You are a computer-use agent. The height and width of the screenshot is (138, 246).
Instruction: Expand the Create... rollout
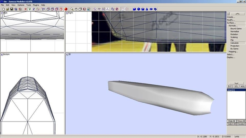coord(231,17)
